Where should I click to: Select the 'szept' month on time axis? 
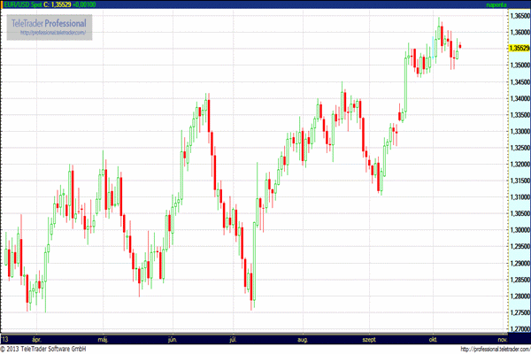pyautogui.click(x=369, y=339)
